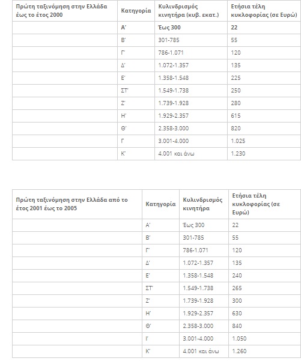Screen dimensions: 301x361
Task: Select the 240 fee cell in second table
Action: click(264, 276)
